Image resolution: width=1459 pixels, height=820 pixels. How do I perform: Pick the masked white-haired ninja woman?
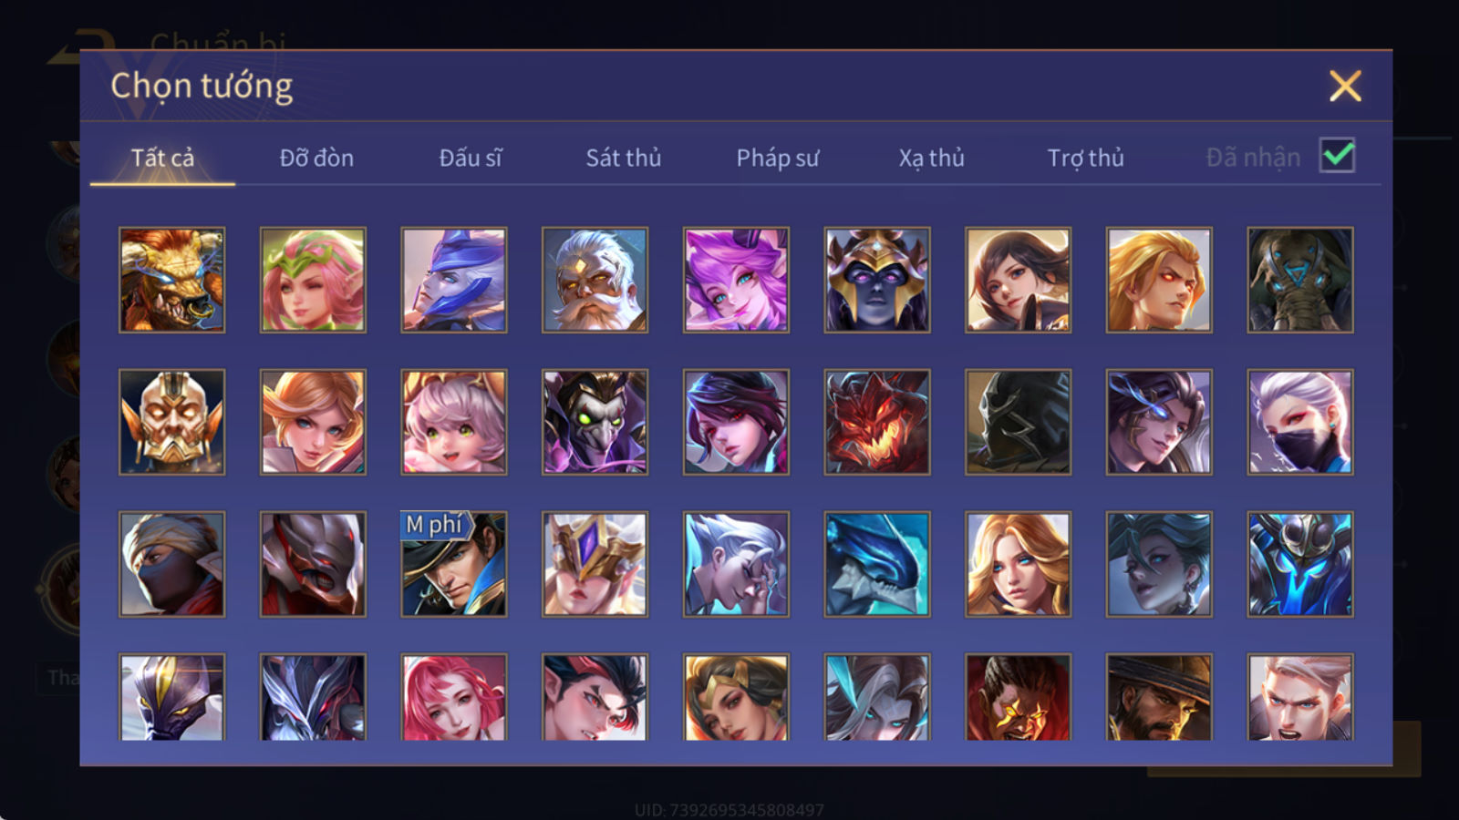pyautogui.click(x=1300, y=422)
